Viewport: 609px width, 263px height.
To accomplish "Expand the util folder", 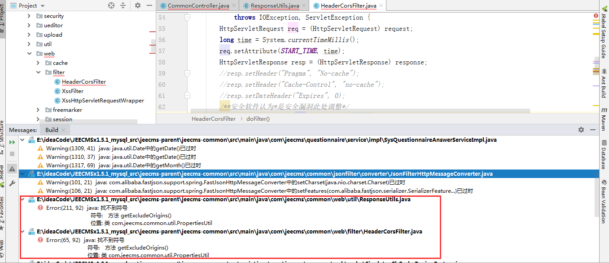I will click(29, 44).
